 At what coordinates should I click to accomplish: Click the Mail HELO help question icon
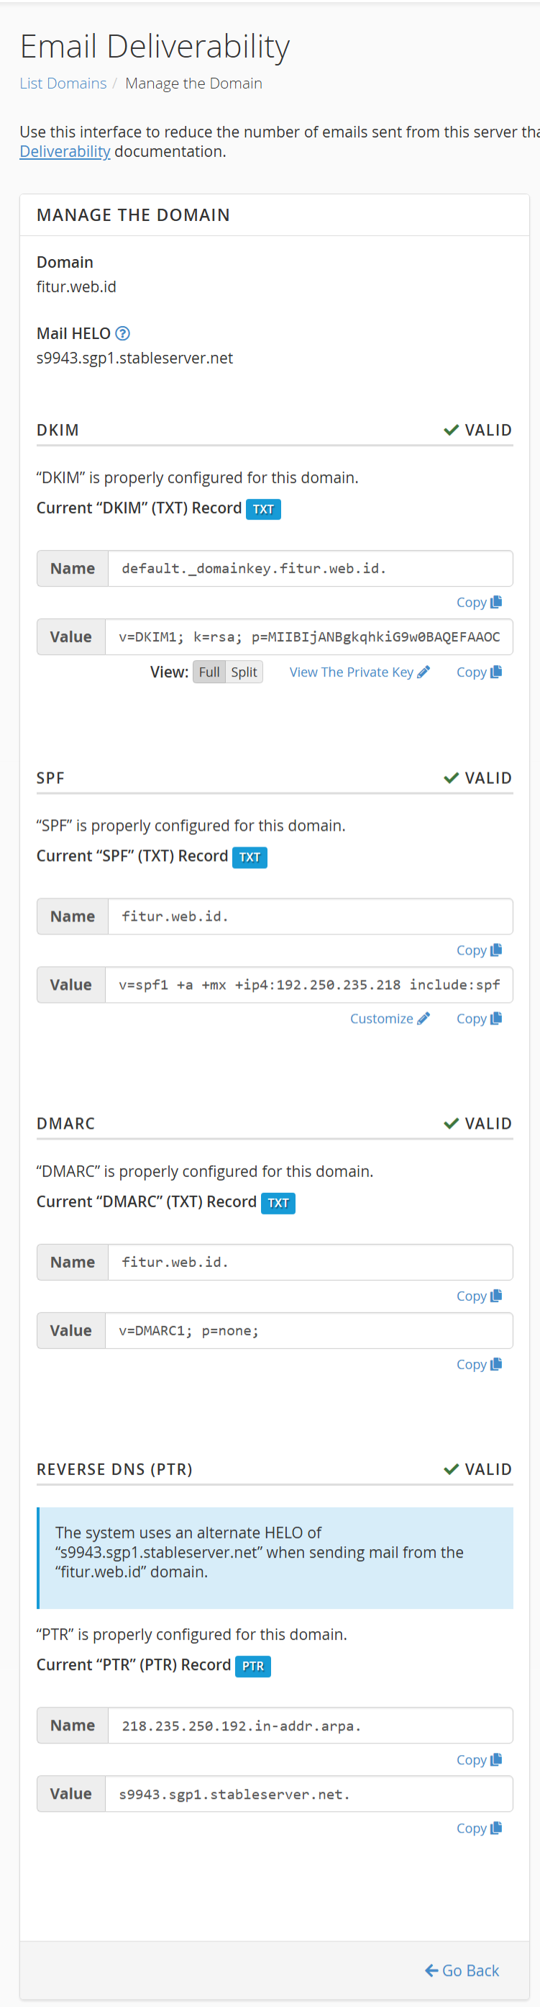pos(122,333)
